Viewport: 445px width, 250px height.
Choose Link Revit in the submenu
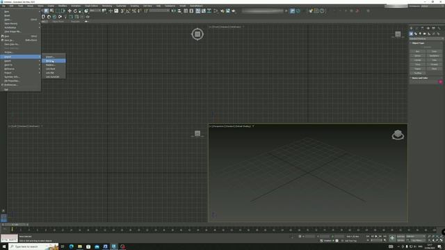(54, 69)
